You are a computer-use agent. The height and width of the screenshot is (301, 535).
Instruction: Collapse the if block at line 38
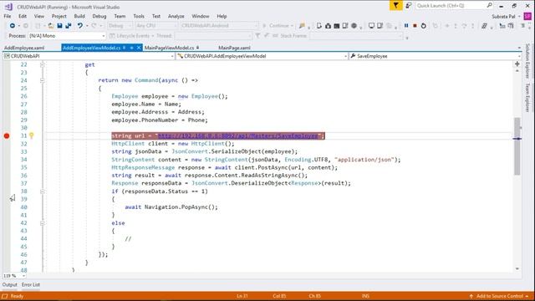42,191
